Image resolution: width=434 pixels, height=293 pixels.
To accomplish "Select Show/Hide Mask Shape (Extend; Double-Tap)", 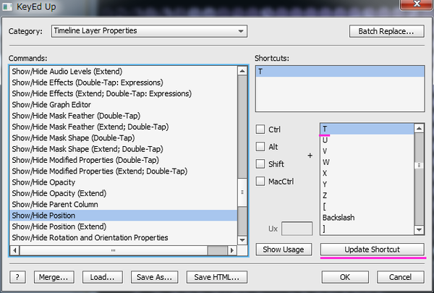I will [x=124, y=149].
